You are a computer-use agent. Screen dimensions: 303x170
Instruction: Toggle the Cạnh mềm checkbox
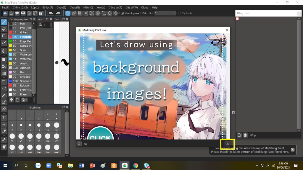180,13
